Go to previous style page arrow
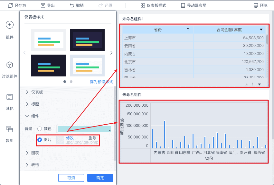This screenshot has height=185, width=274. 25,53
